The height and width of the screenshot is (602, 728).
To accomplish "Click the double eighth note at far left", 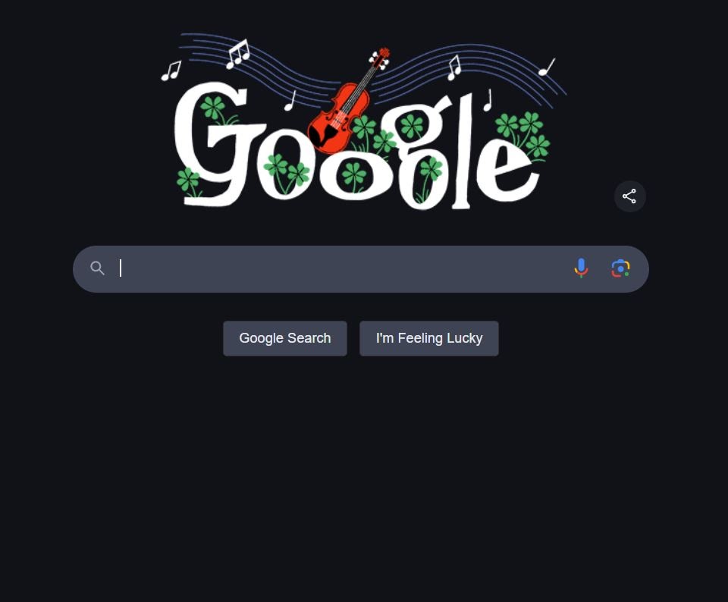I will click(x=171, y=71).
